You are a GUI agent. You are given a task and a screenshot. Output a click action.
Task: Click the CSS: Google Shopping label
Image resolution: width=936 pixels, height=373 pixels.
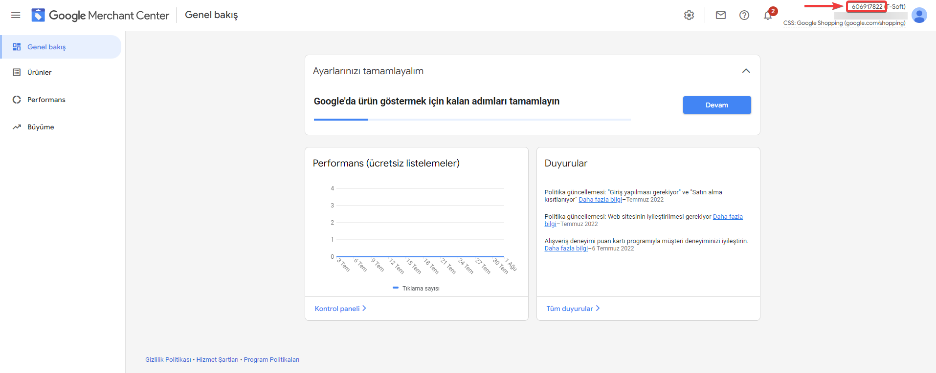click(845, 23)
